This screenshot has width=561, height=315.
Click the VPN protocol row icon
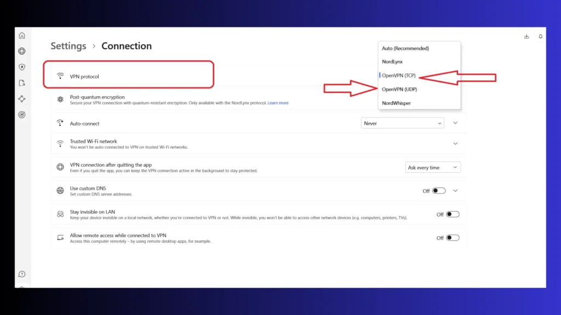pos(60,75)
